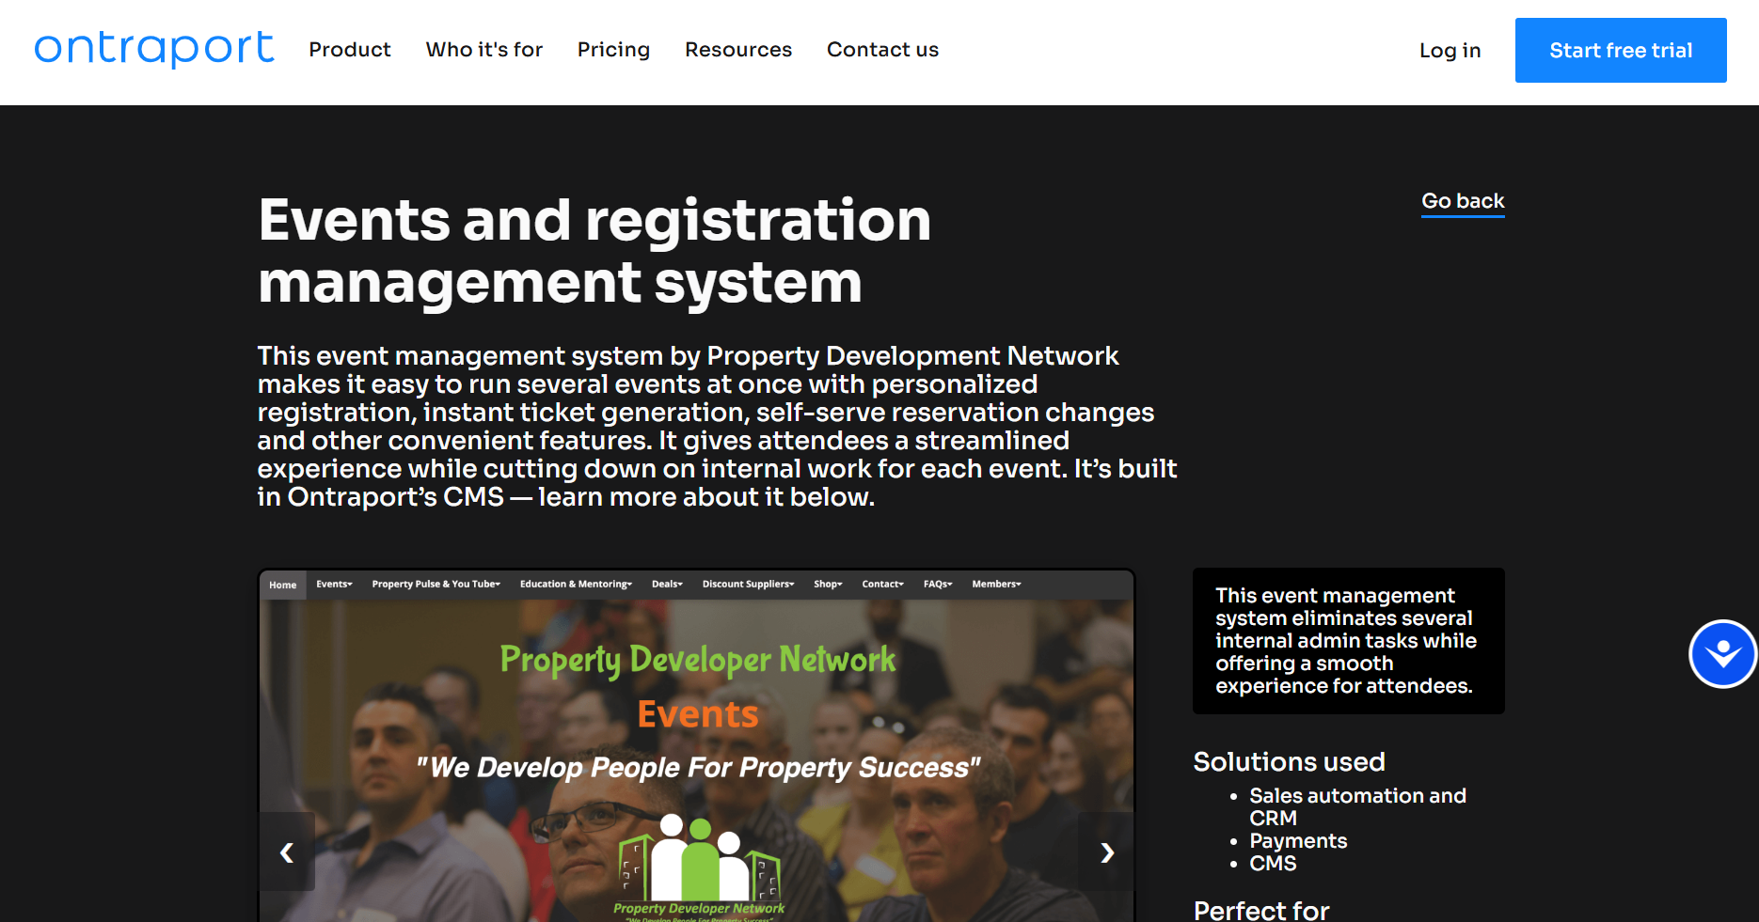The height and width of the screenshot is (922, 1759).
Task: Click the Ontraport logo
Action: point(154,49)
